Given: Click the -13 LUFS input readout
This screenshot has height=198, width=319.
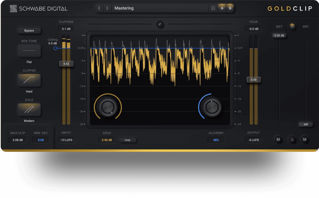Looking at the screenshot, I should click(66, 140).
